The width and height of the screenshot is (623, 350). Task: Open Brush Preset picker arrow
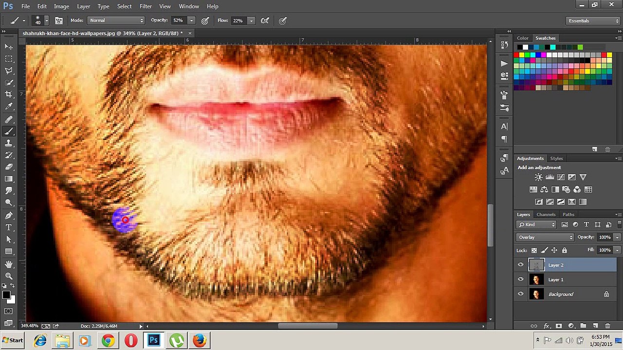(x=47, y=20)
